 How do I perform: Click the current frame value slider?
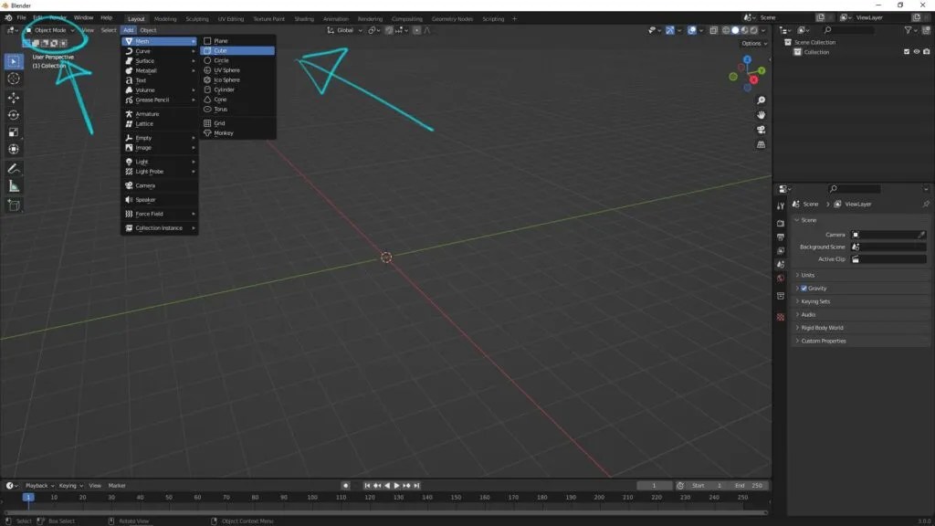tap(654, 485)
